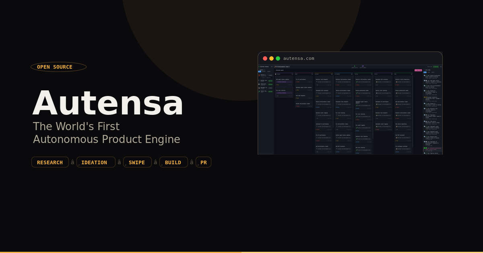Image resolution: width=483 pixels, height=253 pixels.
Task: Click the OPEN SOURCE badge
Action: tap(58, 67)
